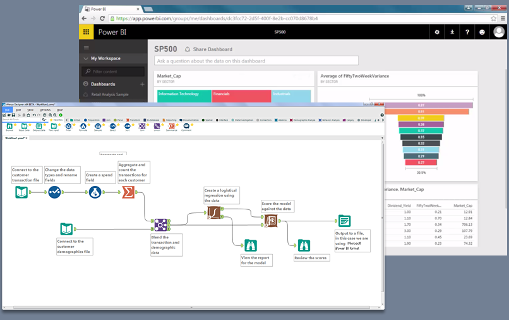Click the Output Data node on the canvas
The height and width of the screenshot is (320, 509).
click(344, 221)
